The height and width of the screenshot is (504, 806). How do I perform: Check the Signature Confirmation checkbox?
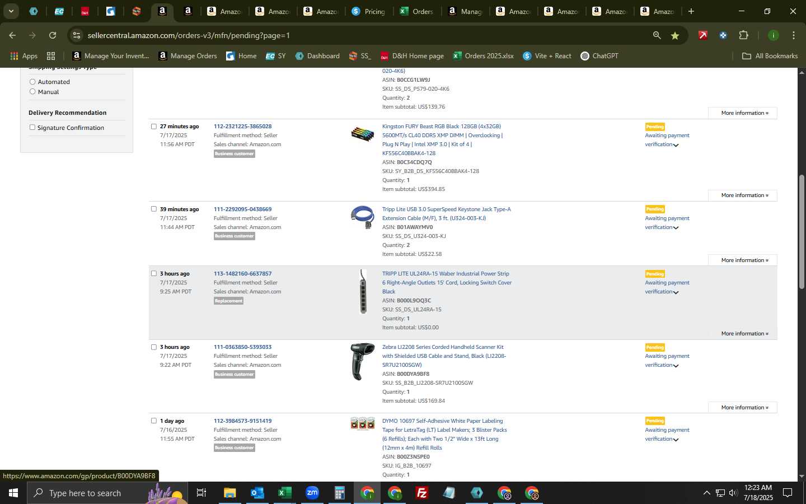pos(32,128)
